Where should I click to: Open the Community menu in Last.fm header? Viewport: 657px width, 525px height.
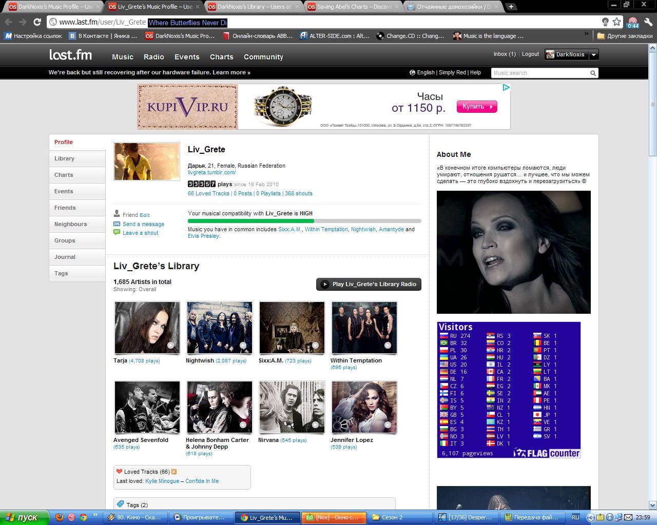point(263,57)
